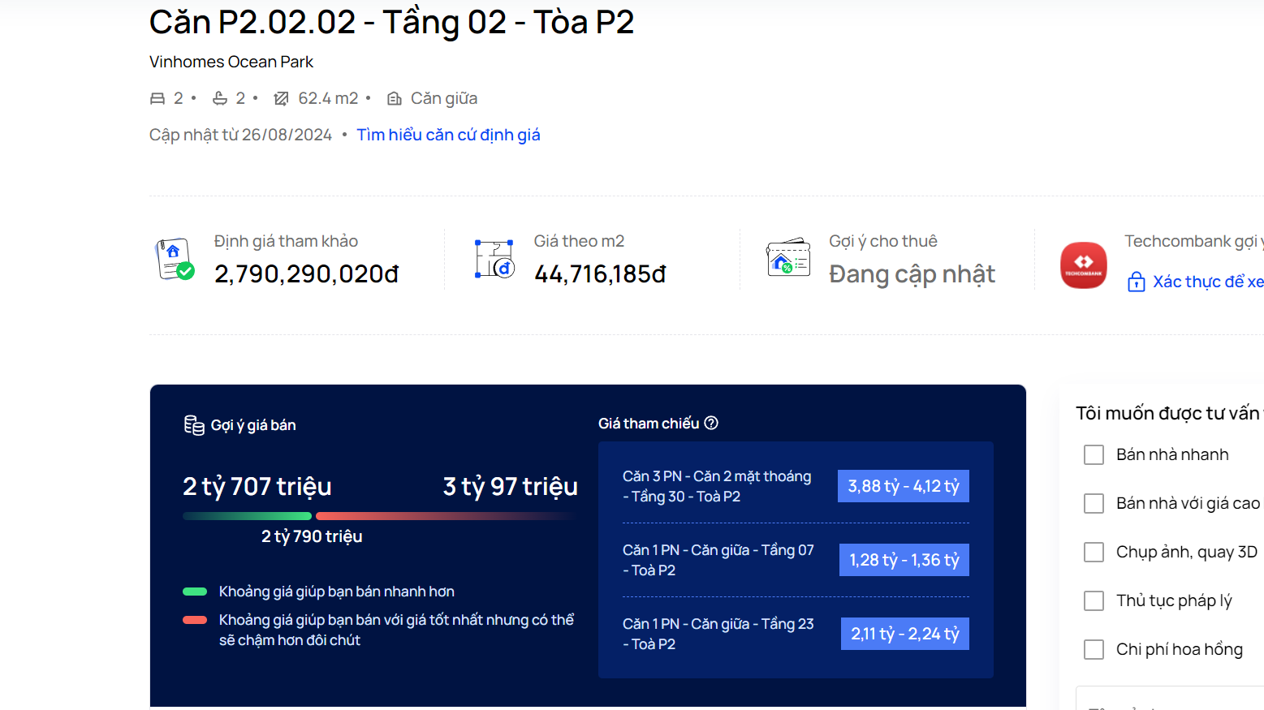
Task: Click the '2,11 tỷ - 2,24 tỷ' price badge
Action: 905,634
